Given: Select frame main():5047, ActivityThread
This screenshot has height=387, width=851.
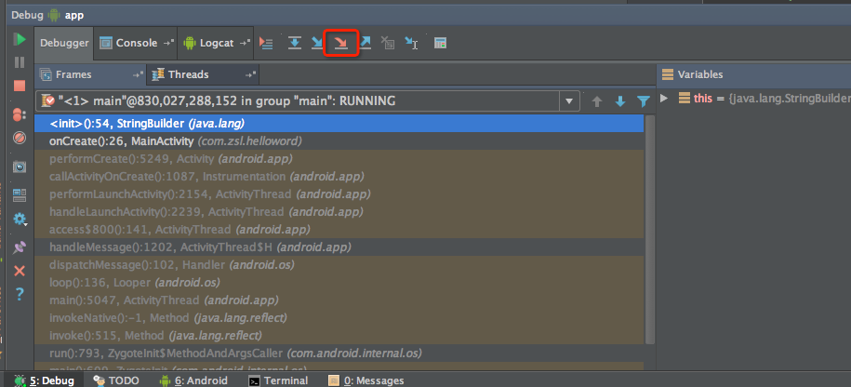Looking at the screenshot, I should [339, 300].
